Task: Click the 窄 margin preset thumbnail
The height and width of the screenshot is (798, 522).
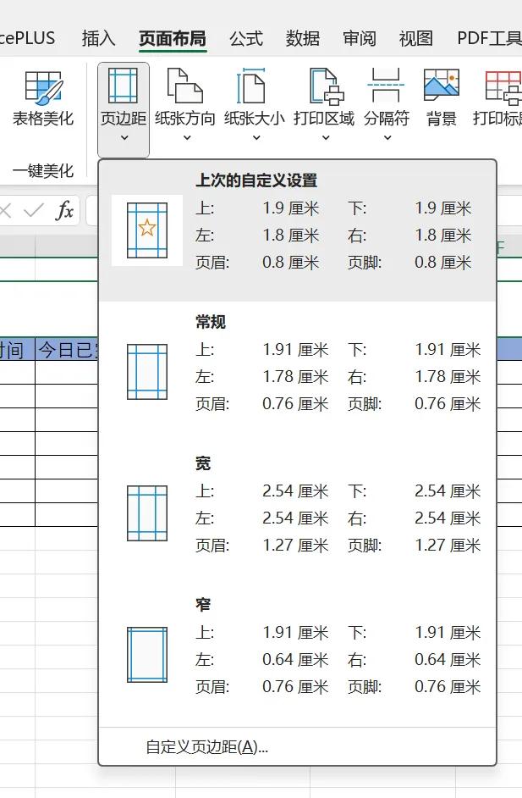Action: coord(147,655)
